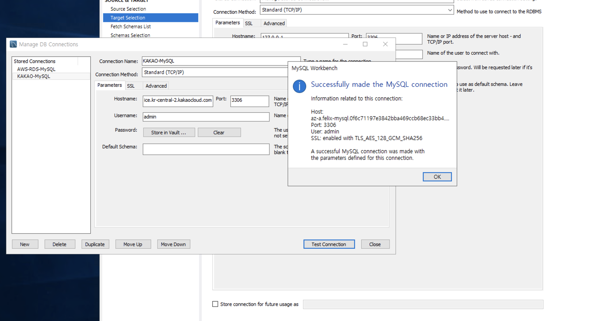Click Store in Vault password button
This screenshot has width=614, height=321.
click(169, 133)
